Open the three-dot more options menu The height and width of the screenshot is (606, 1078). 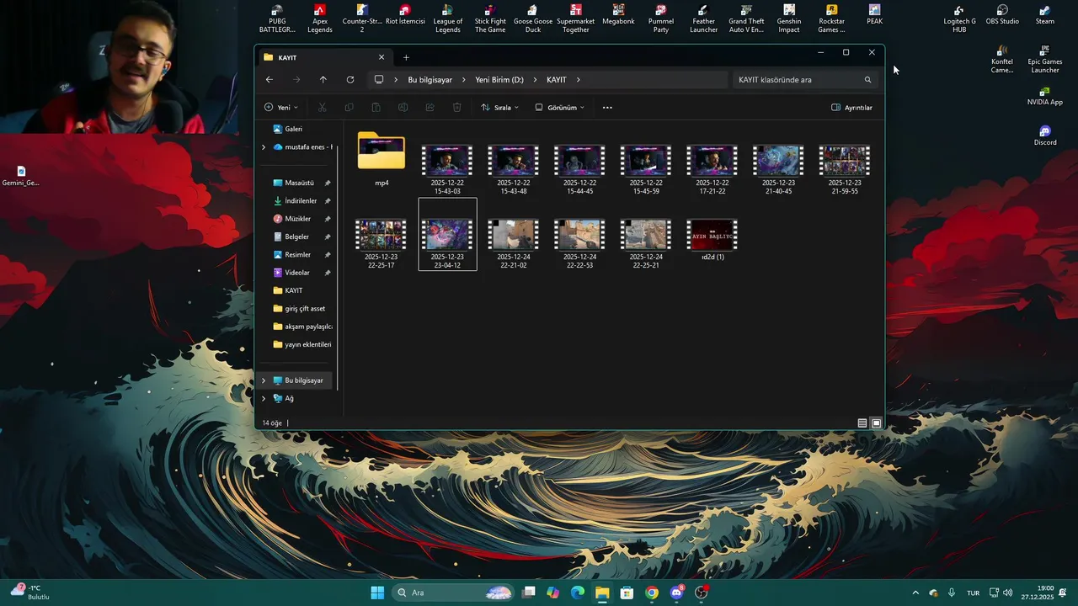pyautogui.click(x=607, y=108)
